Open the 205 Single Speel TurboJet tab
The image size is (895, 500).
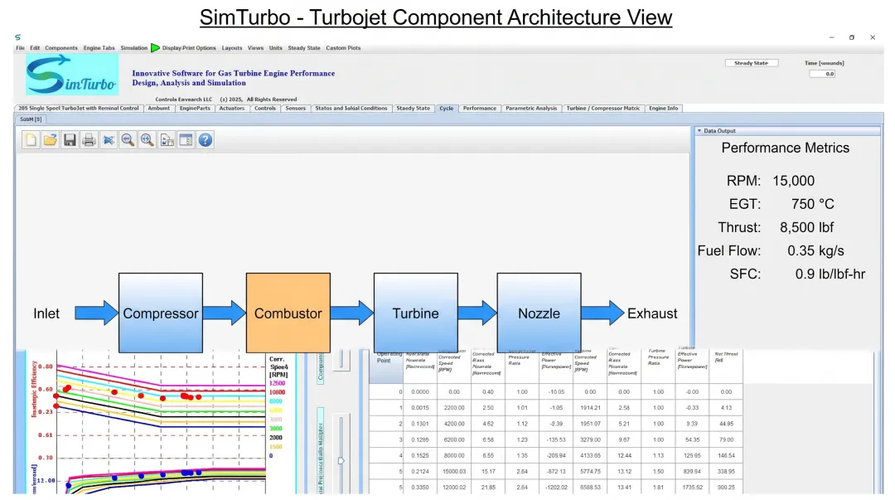pos(78,108)
